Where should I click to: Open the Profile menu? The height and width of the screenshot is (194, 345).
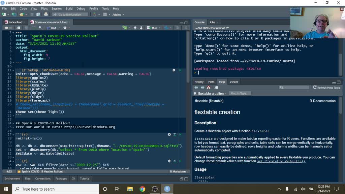click(x=94, y=8)
